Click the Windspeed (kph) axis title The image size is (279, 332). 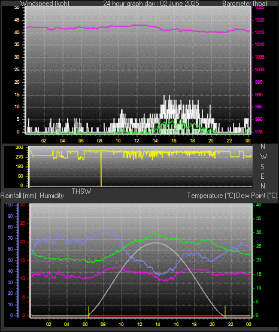[x=45, y=3]
